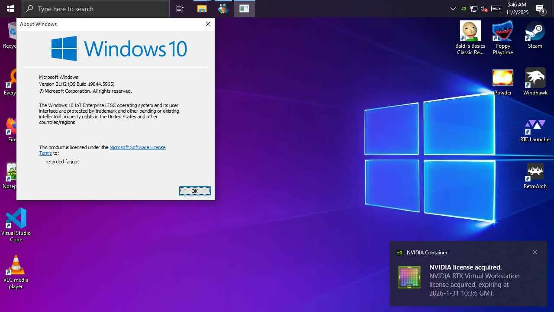
Task: Select the Powder desktop shortcut
Action: 503,82
